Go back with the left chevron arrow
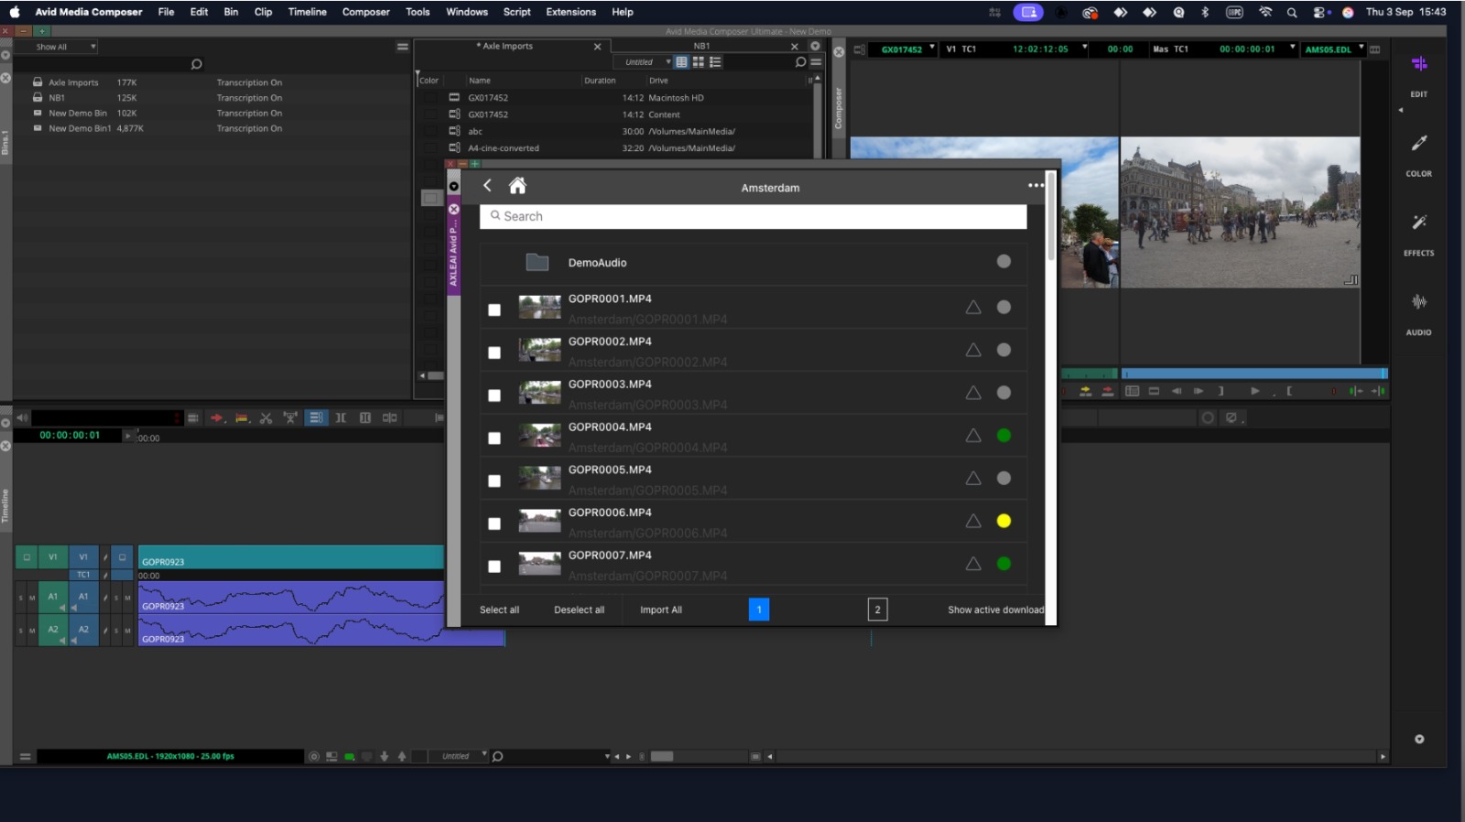The image size is (1465, 822). pos(487,186)
